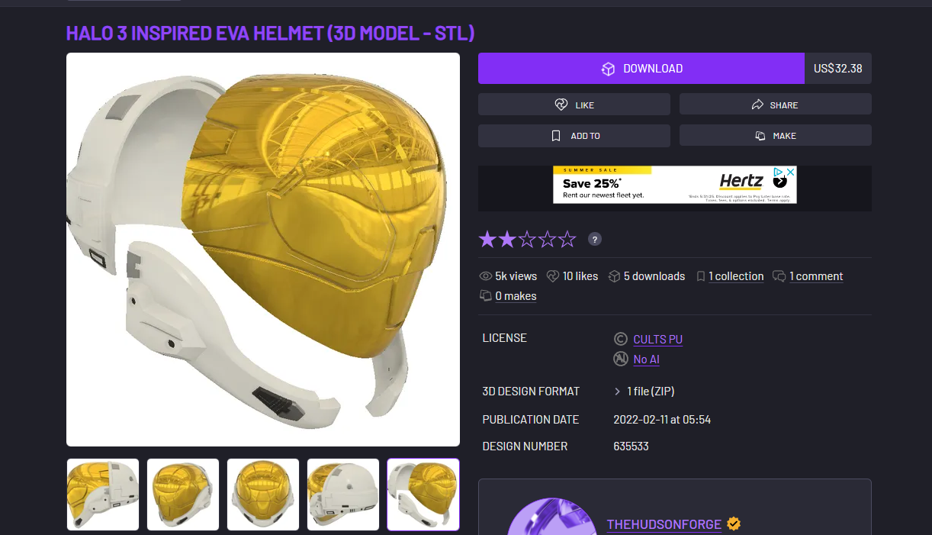
Task: Close the Hertz ad with X
Action: 791,172
